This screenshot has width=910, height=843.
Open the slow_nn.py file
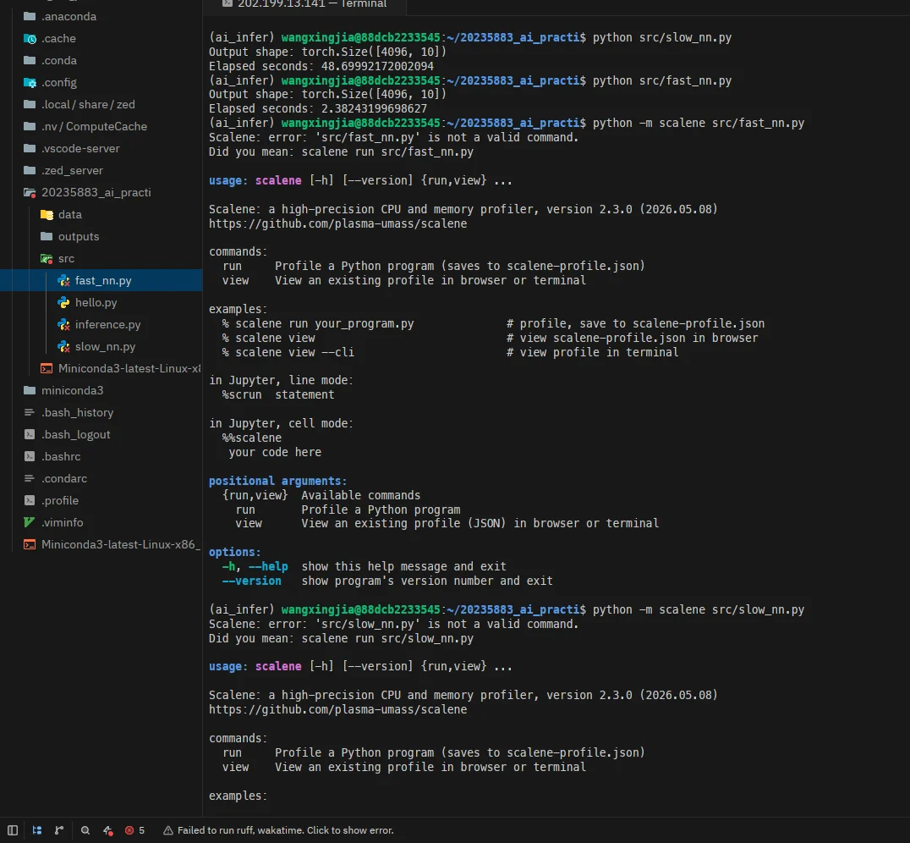point(101,347)
